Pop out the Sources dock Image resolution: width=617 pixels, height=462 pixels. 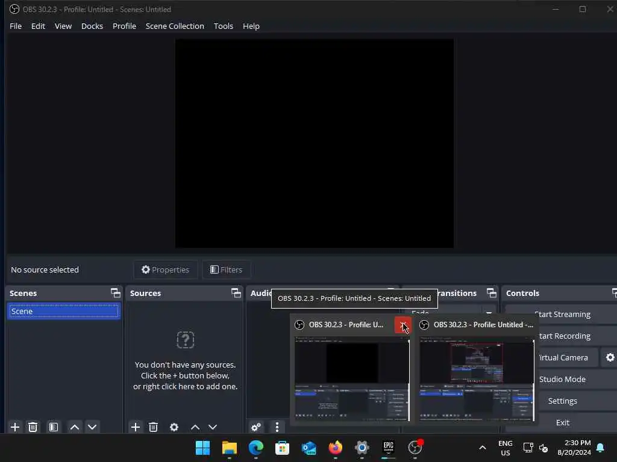tap(236, 293)
